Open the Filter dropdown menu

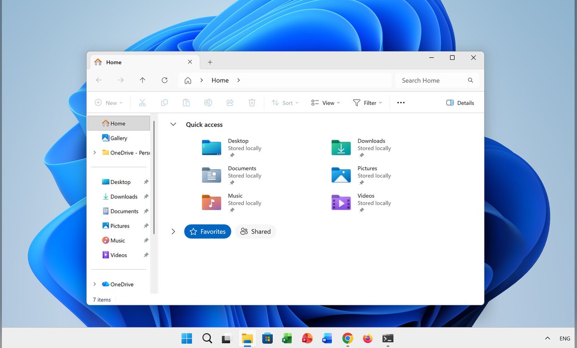click(x=367, y=103)
